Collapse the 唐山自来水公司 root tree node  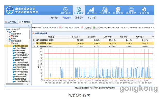pyautogui.click(x=5, y=29)
